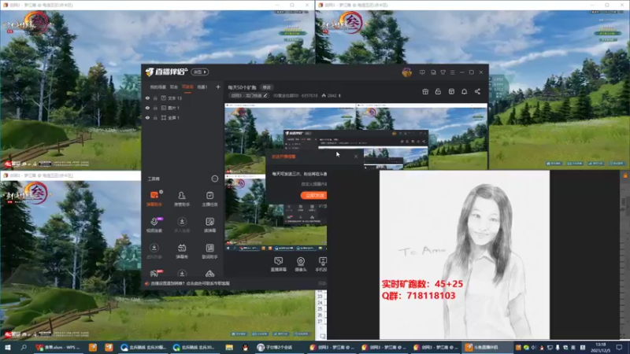Open the taskbar clock and date
Screen dimensions: 630x354
(x=601, y=347)
